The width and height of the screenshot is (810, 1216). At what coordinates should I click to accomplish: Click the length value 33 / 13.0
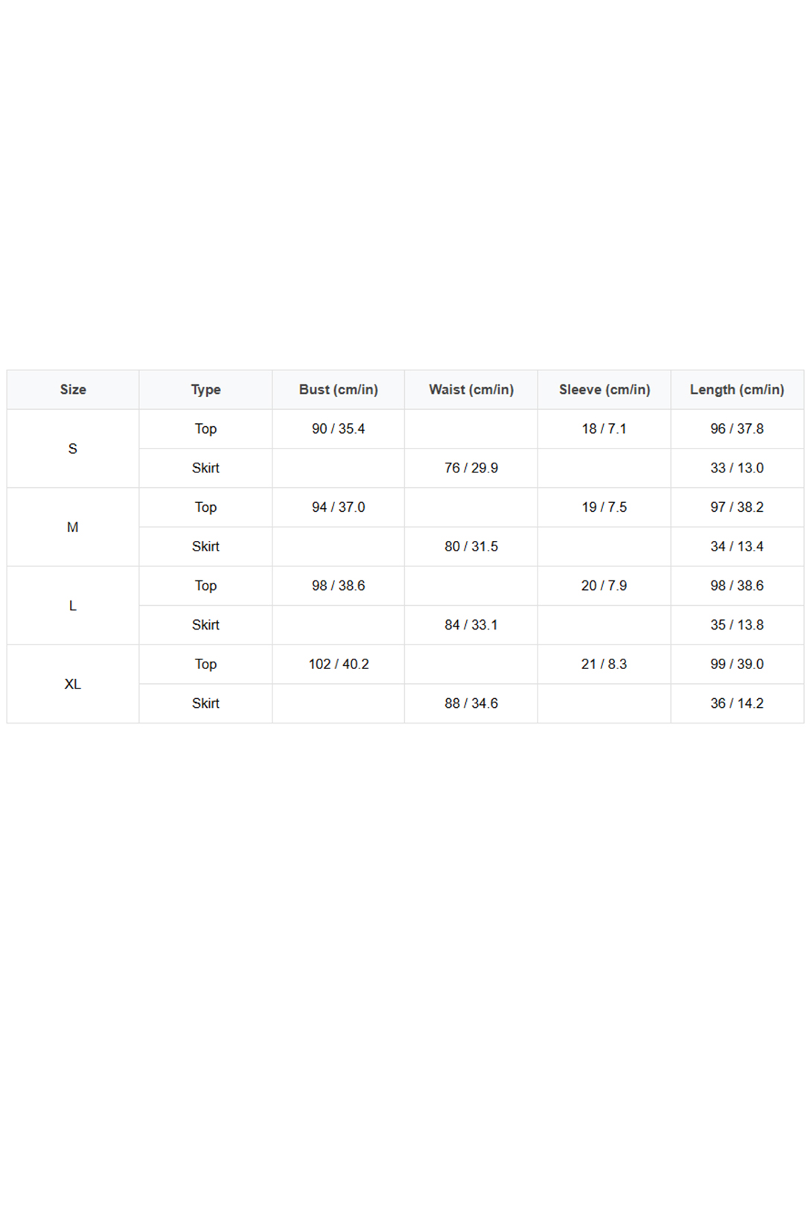click(737, 468)
